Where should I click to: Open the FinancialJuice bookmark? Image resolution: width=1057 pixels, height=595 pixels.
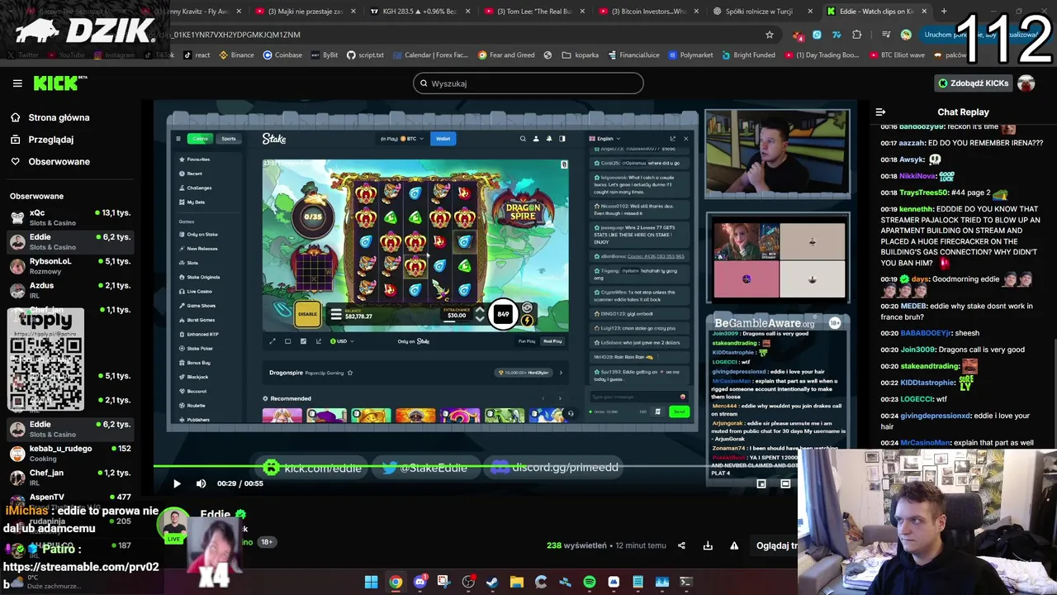[633, 55]
